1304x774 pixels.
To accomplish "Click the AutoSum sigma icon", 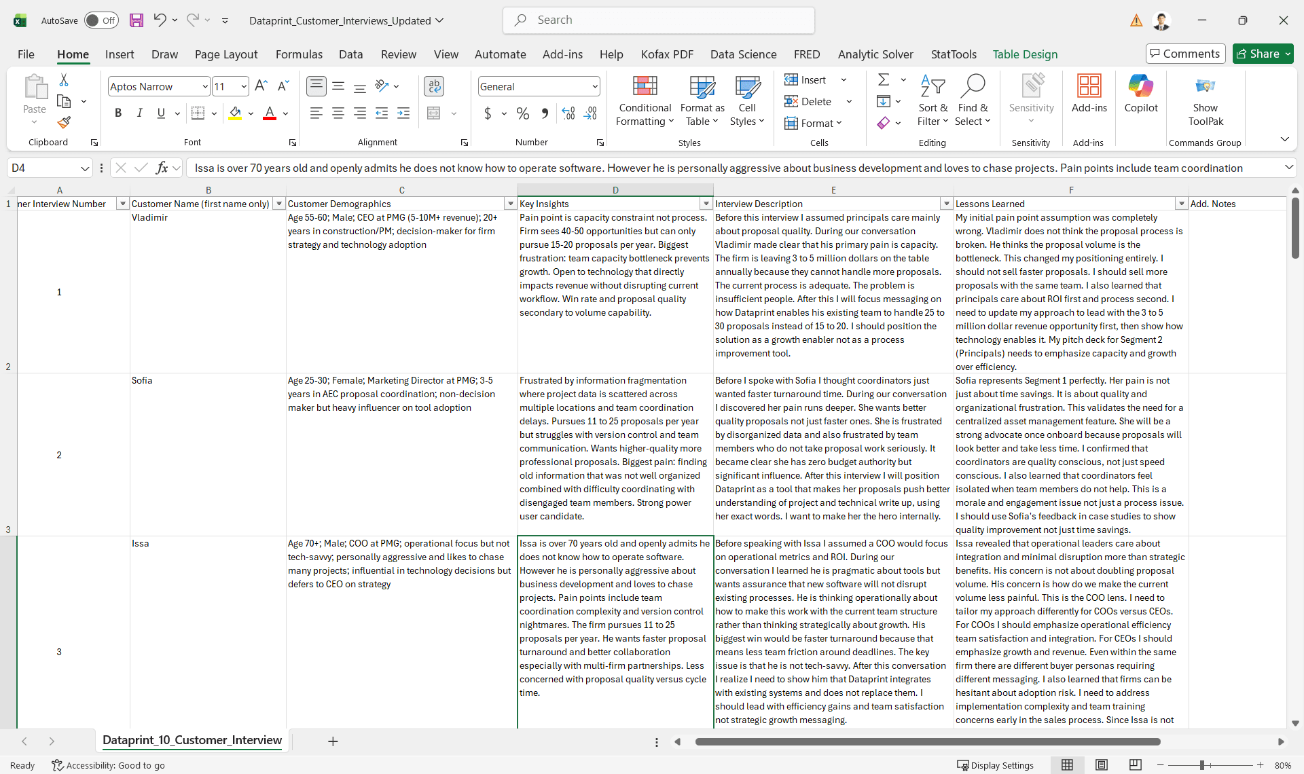I will (884, 80).
